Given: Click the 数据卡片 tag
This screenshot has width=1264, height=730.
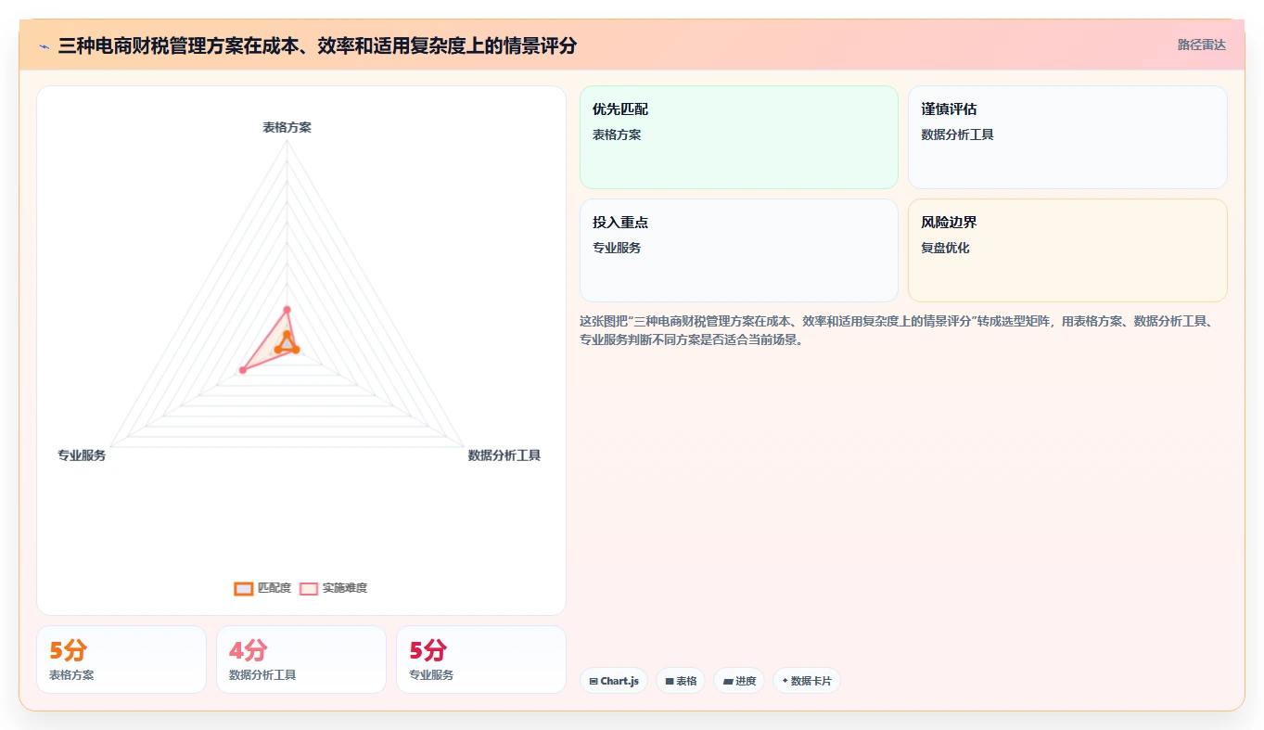Looking at the screenshot, I should [807, 681].
